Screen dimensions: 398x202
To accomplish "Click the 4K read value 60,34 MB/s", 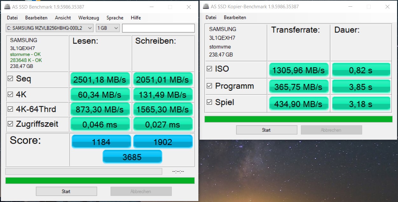I will [100, 94].
